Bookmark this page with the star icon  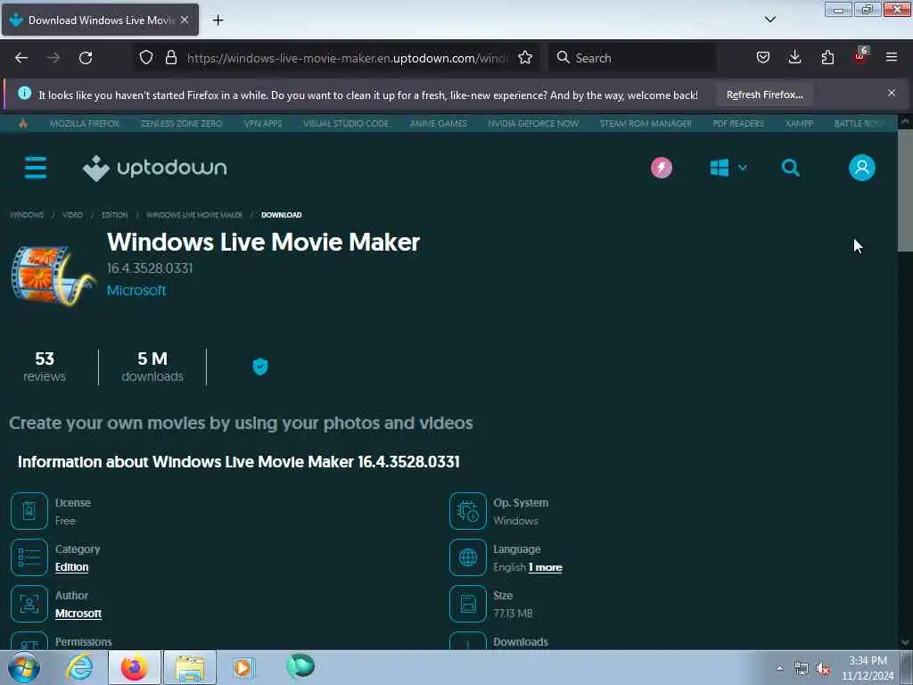[x=525, y=58]
